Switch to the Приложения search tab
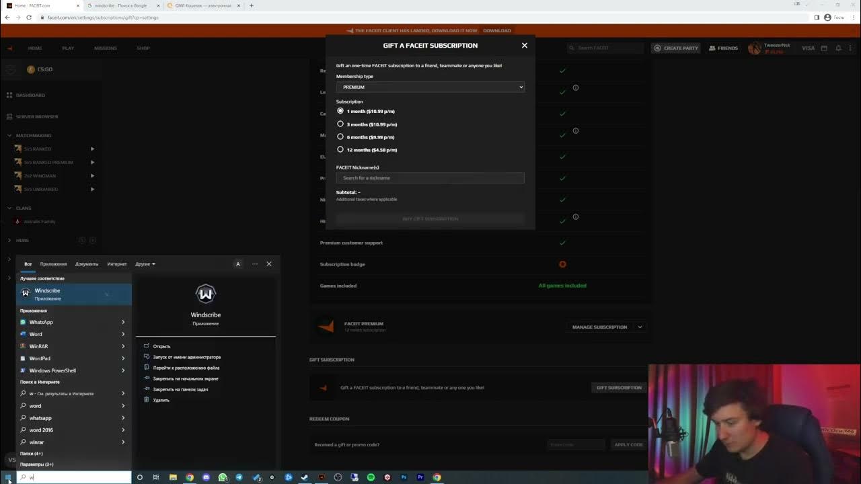 pos(53,264)
